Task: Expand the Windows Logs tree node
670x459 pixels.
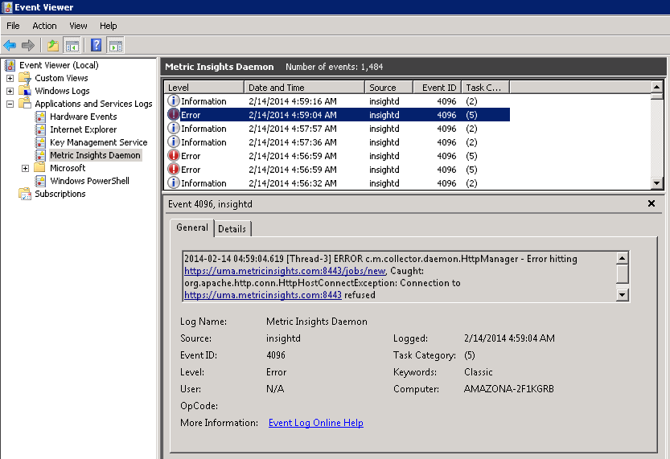Action: [x=10, y=91]
